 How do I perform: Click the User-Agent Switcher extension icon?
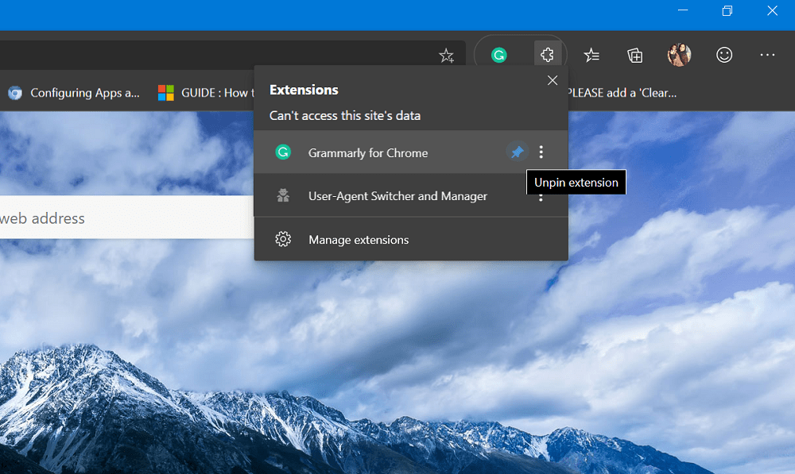click(x=283, y=195)
